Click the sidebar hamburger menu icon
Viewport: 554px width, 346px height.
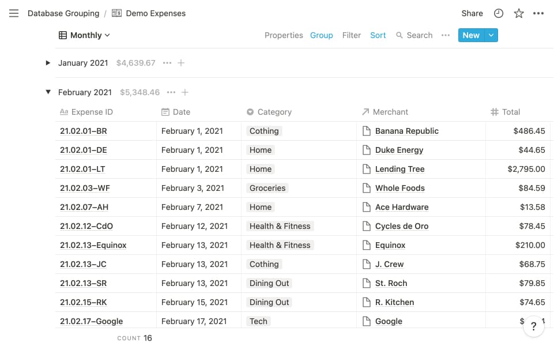pos(14,13)
